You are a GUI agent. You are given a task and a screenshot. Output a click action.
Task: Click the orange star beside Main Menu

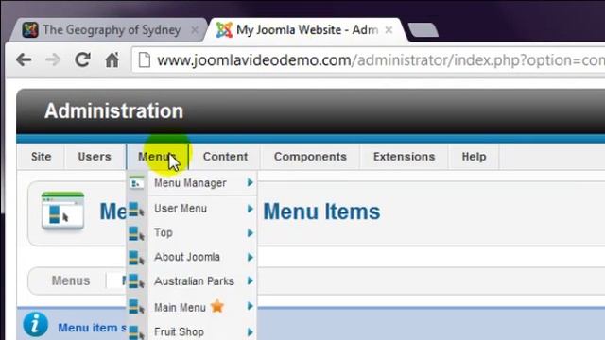[x=217, y=306]
